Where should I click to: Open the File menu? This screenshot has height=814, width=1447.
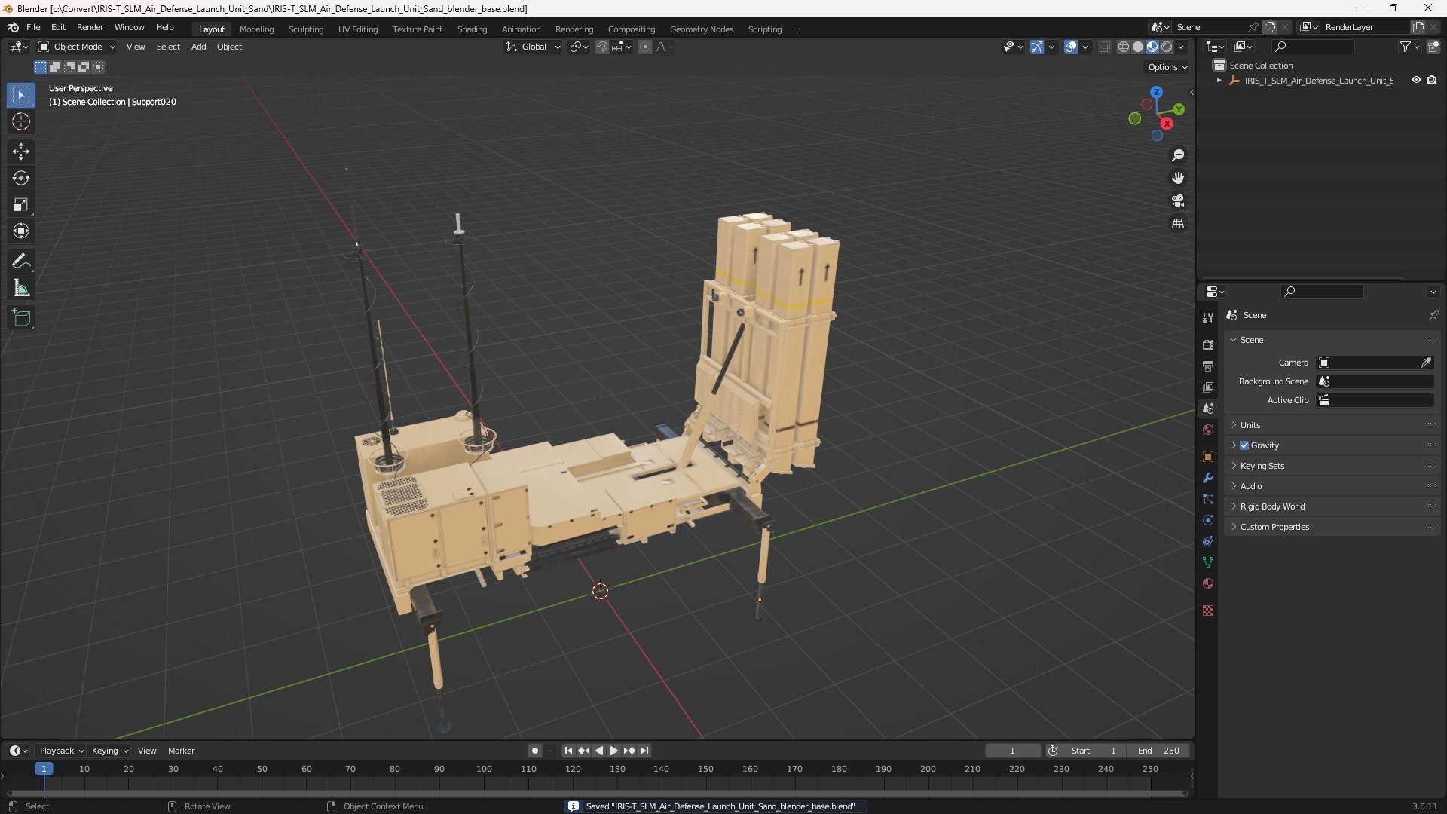coord(33,27)
